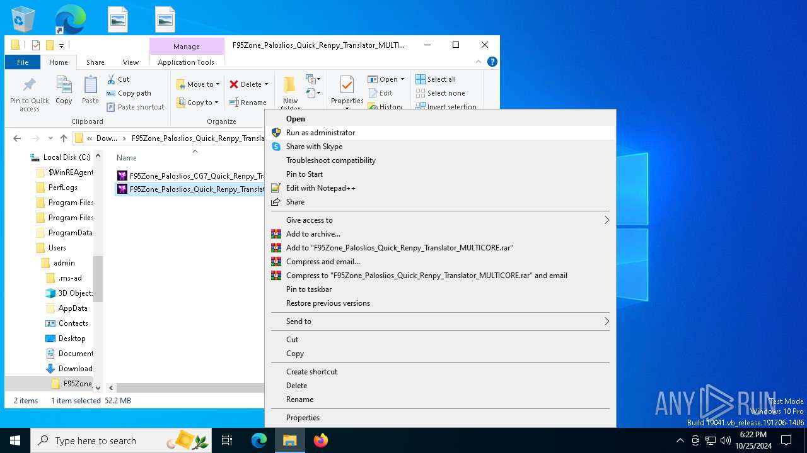Click the Name column header
The image size is (807, 453).
126,158
